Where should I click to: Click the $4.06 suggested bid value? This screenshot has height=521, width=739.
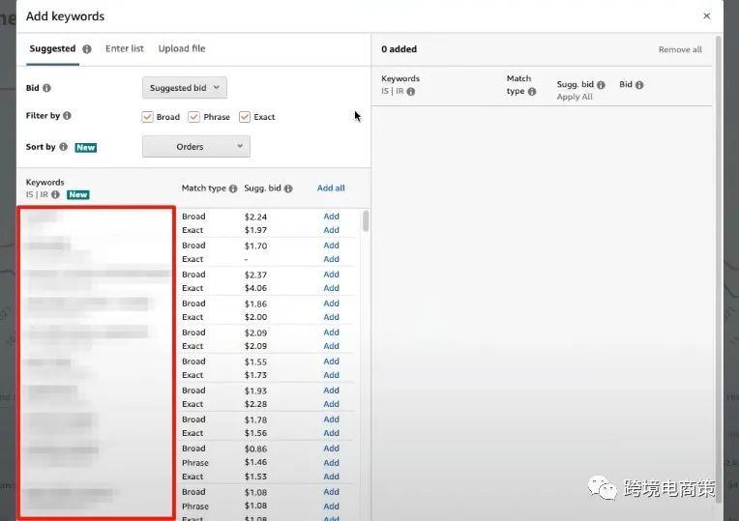pos(255,288)
